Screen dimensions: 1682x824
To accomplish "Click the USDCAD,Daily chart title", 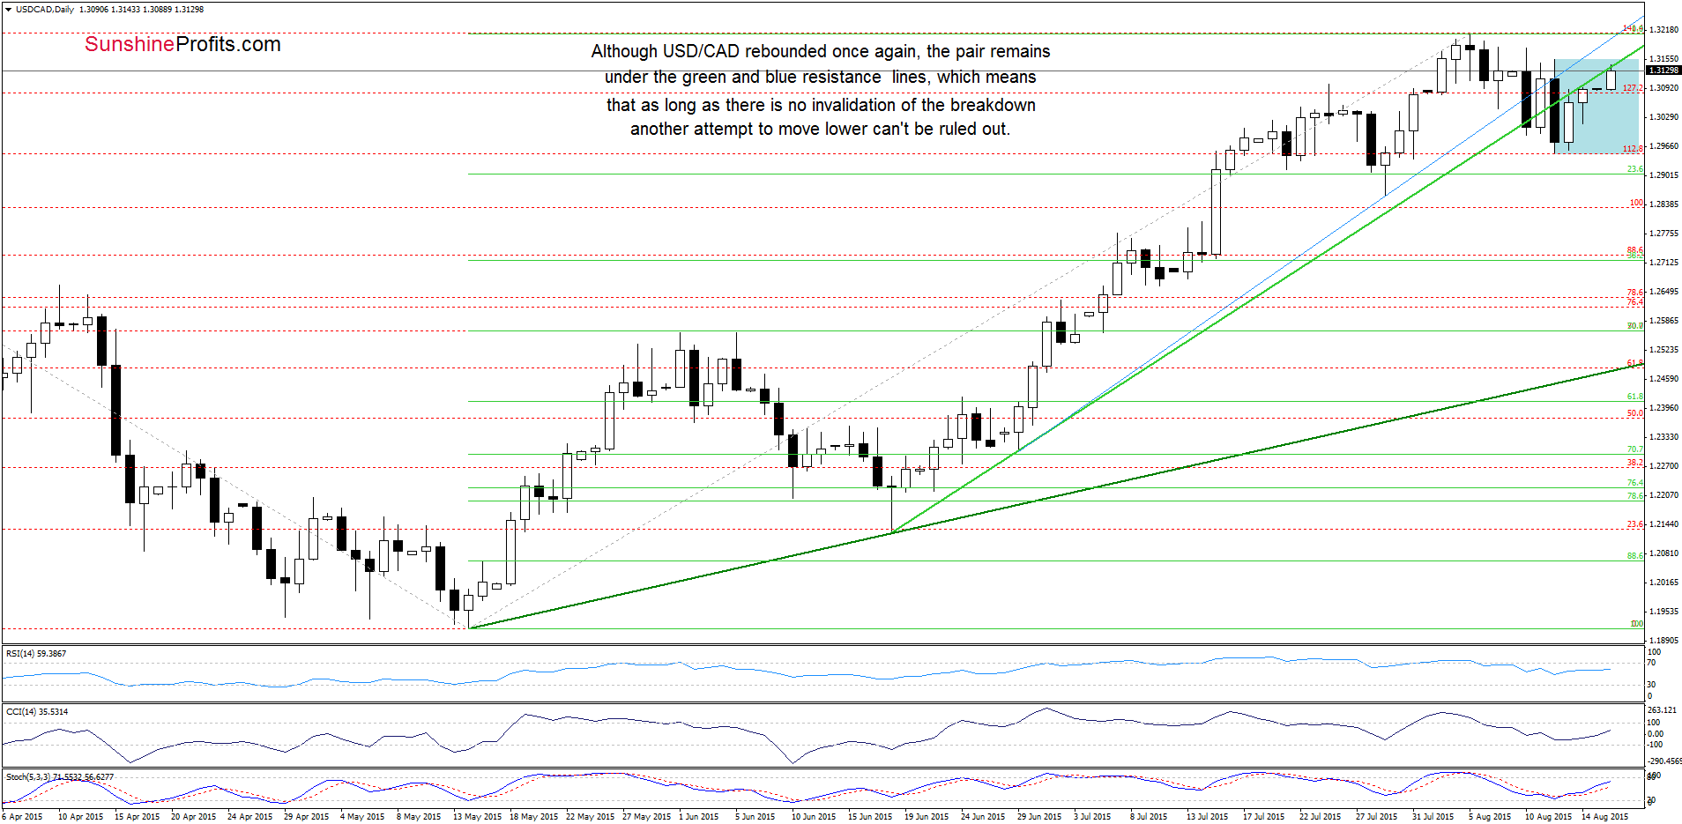I will pos(45,10).
